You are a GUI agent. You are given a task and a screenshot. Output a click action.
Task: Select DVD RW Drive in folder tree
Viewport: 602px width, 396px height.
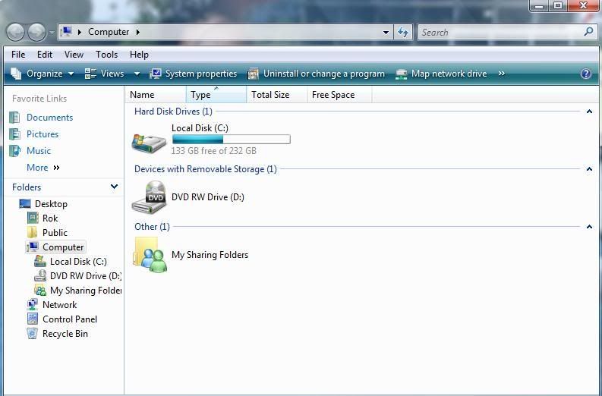(86, 276)
